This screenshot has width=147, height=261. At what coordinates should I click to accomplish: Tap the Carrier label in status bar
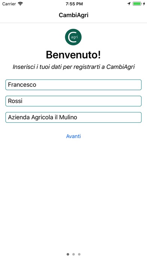(9, 4)
